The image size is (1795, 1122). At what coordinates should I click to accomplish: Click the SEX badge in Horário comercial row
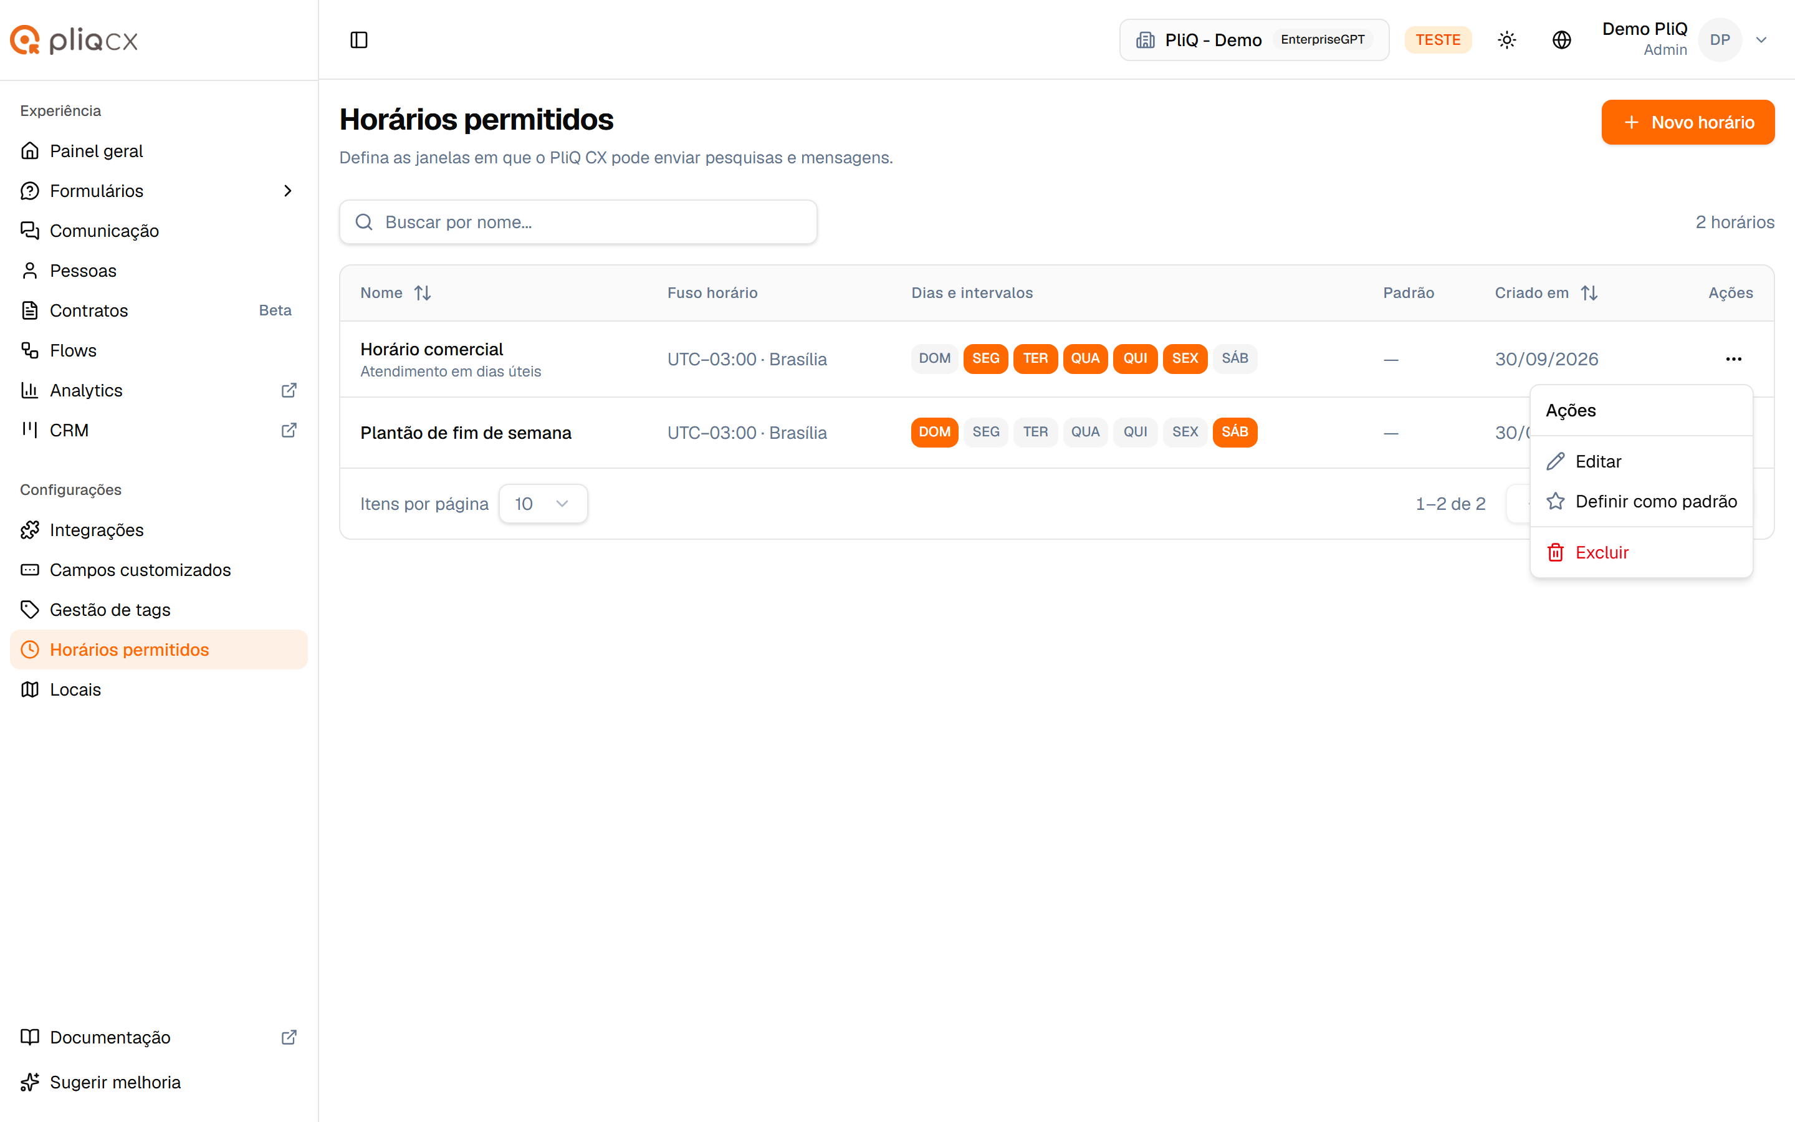[1185, 358]
